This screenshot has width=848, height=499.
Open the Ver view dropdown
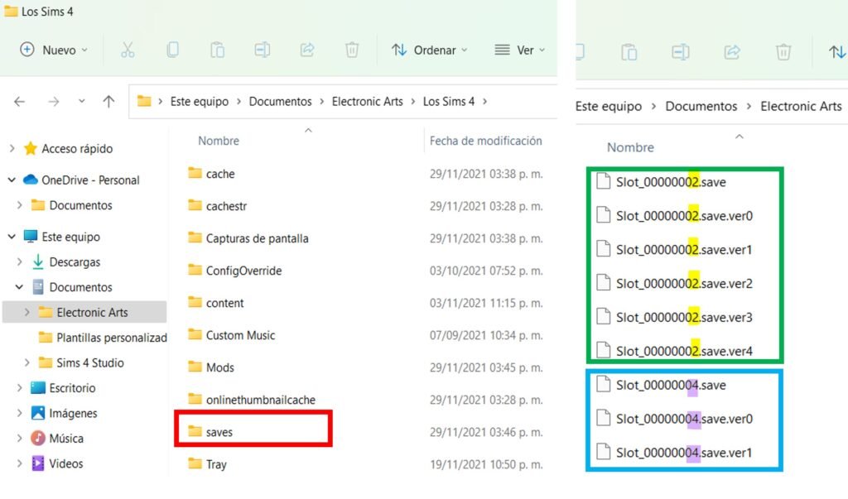(519, 50)
